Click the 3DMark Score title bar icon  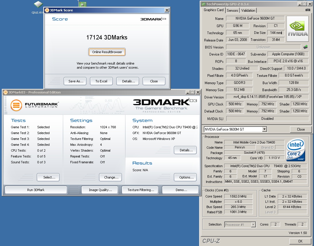pos(47,10)
